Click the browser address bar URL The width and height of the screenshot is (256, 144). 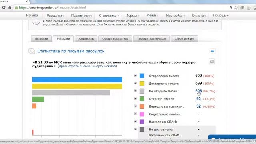[x=52, y=8]
